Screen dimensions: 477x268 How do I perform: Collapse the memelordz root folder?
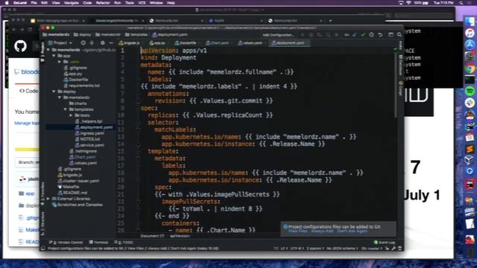[48, 50]
